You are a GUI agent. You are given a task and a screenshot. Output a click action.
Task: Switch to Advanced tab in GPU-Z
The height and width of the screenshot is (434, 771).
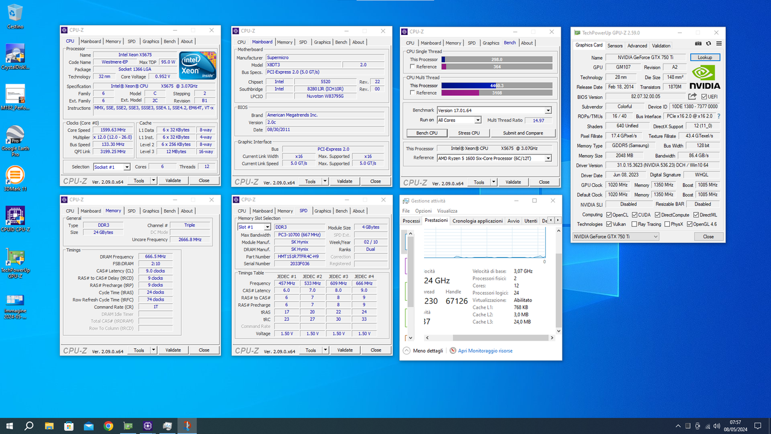(637, 45)
